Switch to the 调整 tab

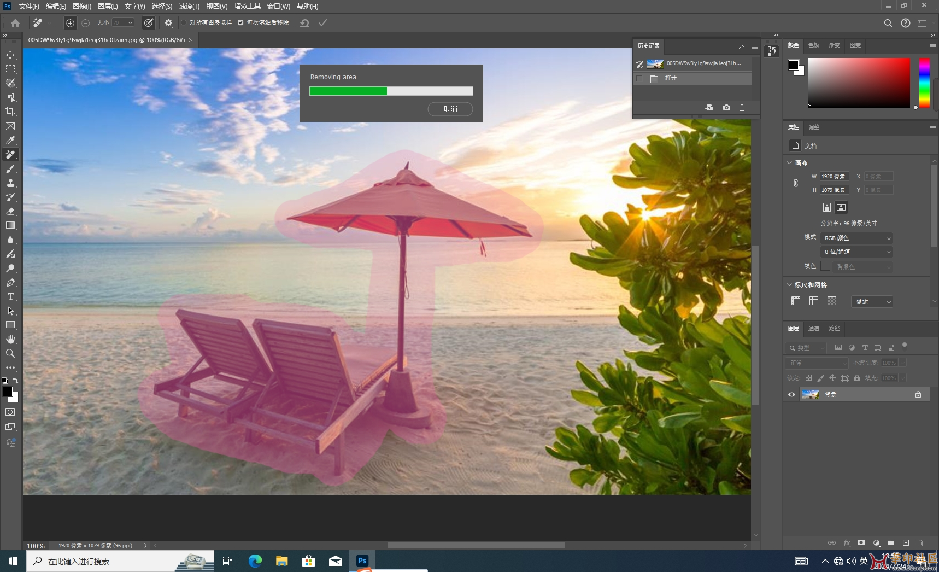coord(814,127)
